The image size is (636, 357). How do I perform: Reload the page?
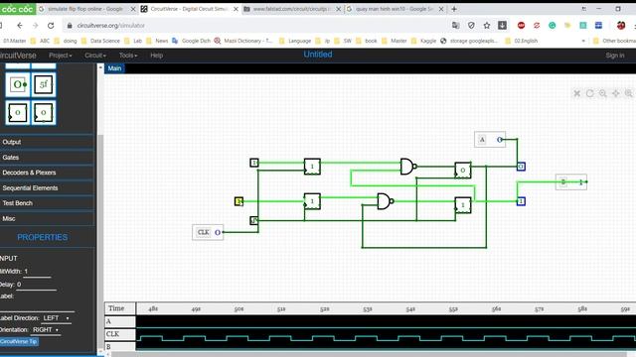point(51,26)
